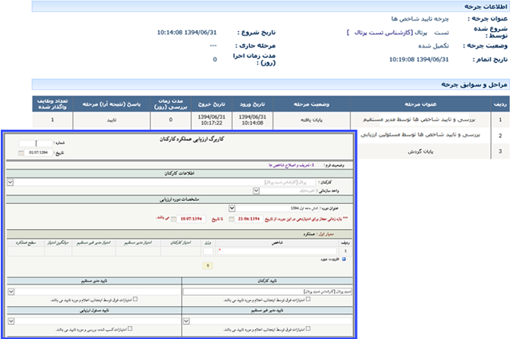Tick the checkbox under تایید مدیر غیر مستقیم
Screen dimensions: 510x339
[308, 329]
